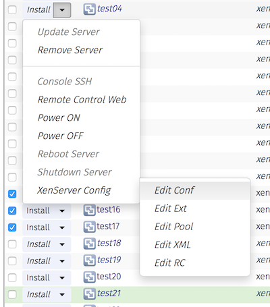Uncheck the checkbox for test16 row
270x307 pixels.
12,211
